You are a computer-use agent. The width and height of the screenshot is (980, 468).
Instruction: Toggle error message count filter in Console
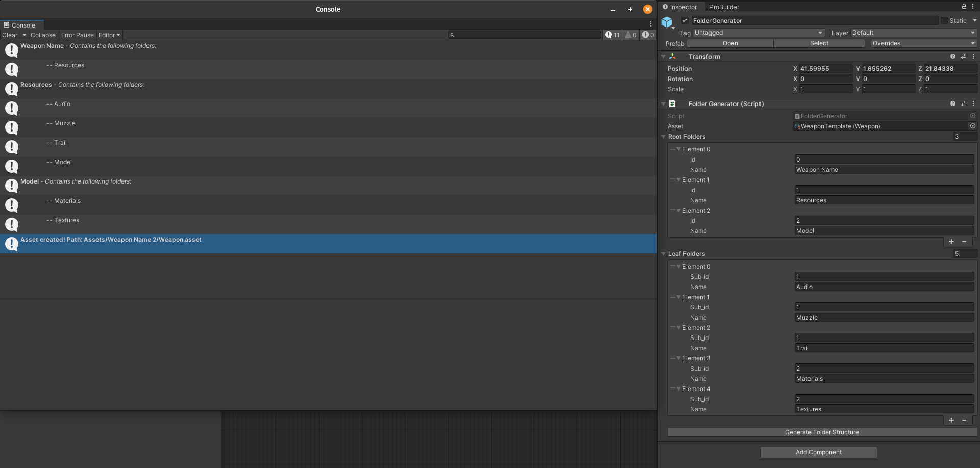[648, 35]
